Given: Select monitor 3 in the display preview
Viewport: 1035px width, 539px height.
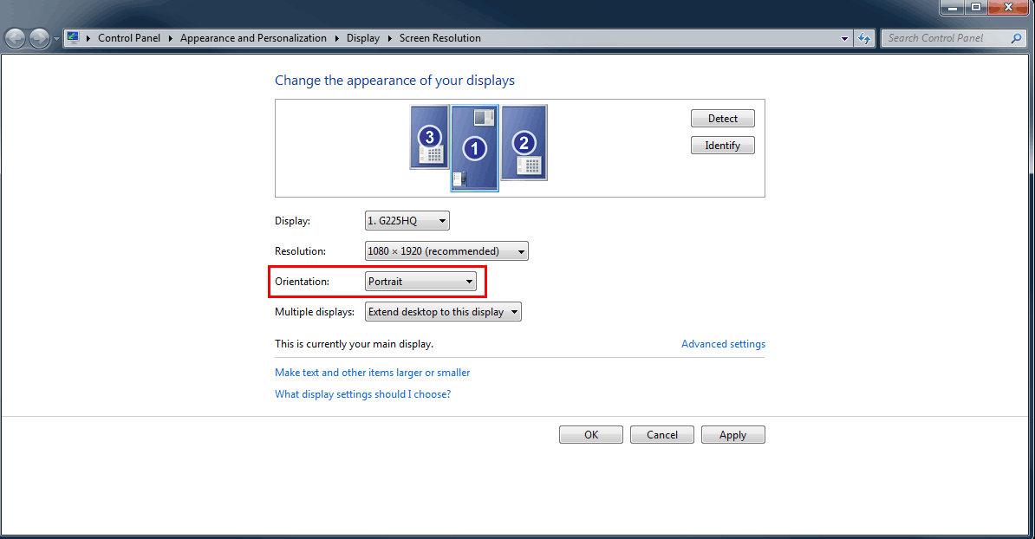Looking at the screenshot, I should (x=429, y=138).
